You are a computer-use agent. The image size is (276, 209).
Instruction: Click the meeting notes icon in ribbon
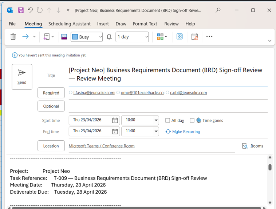pos(47,37)
